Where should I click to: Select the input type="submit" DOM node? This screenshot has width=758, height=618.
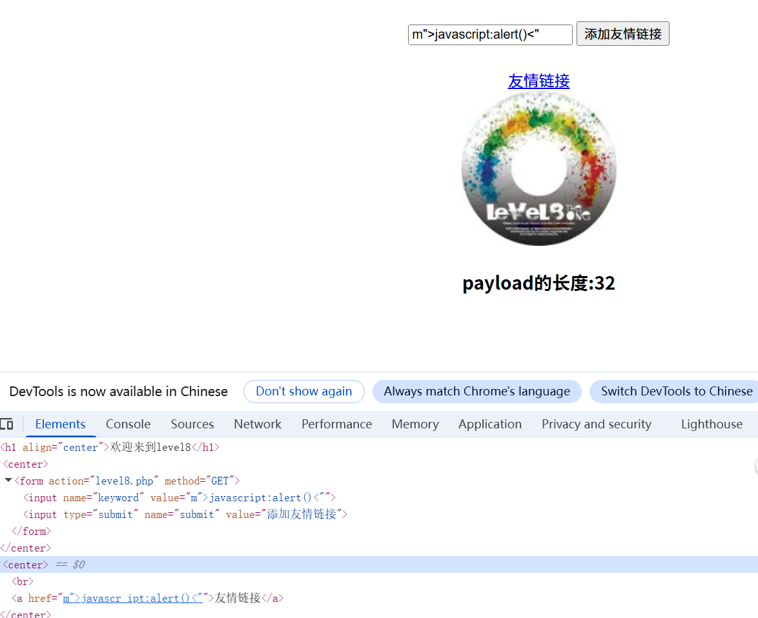coord(185,514)
